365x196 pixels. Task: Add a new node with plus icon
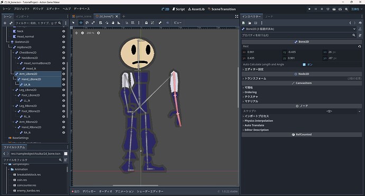(x=5, y=23)
